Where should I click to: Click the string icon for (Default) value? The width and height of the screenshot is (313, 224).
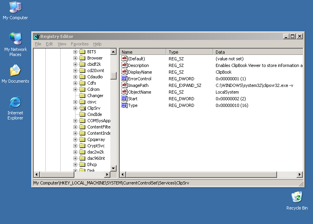(124, 58)
